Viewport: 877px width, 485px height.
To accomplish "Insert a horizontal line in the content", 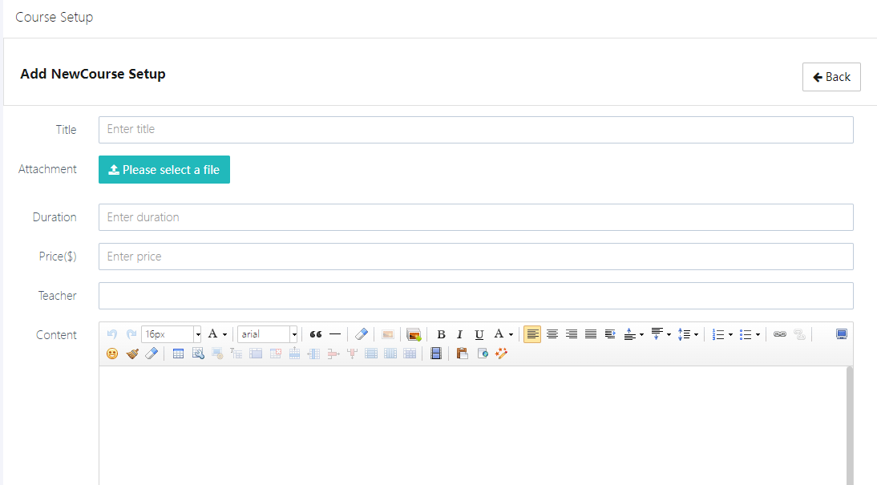I will pyautogui.click(x=335, y=334).
